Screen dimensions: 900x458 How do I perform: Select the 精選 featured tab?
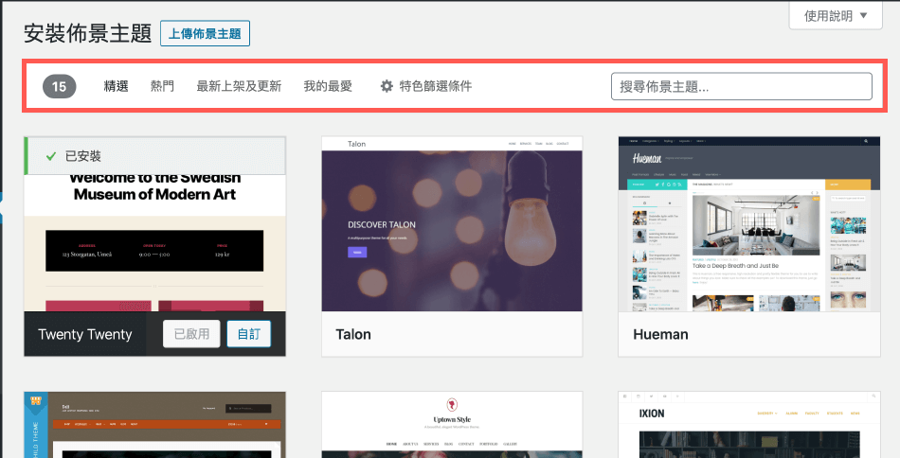(116, 86)
